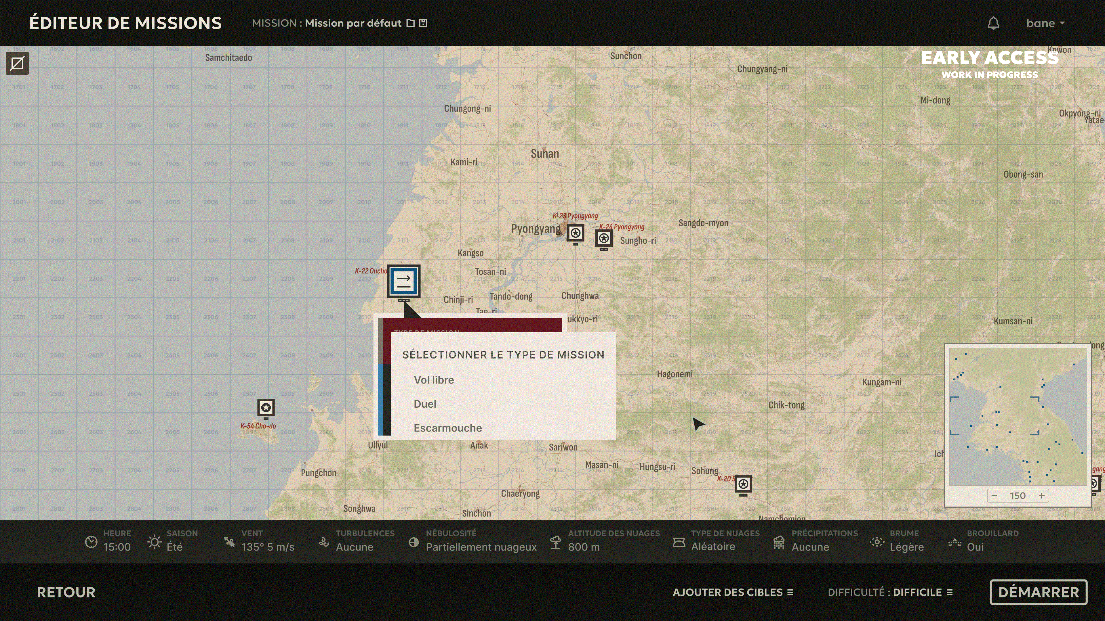
Task: Decrease minimap zoom with minus button
Action: 995,496
